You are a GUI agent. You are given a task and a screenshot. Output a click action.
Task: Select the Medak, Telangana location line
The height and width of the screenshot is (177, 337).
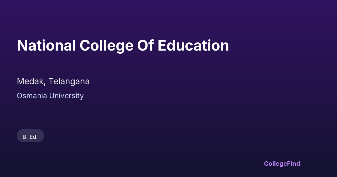click(53, 81)
